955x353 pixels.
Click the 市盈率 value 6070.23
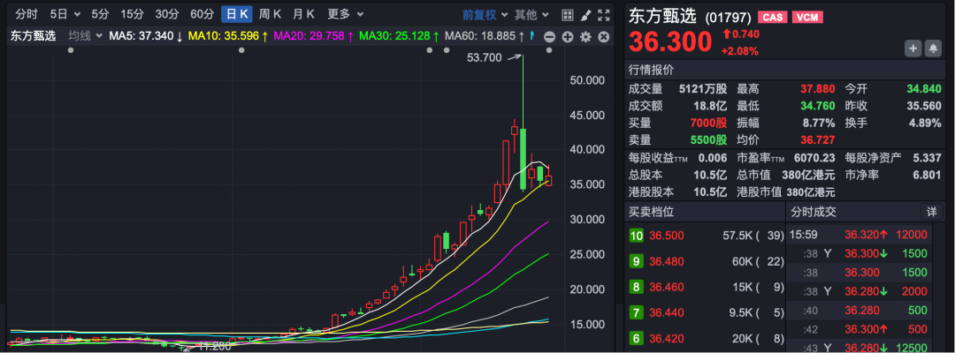coord(814,158)
